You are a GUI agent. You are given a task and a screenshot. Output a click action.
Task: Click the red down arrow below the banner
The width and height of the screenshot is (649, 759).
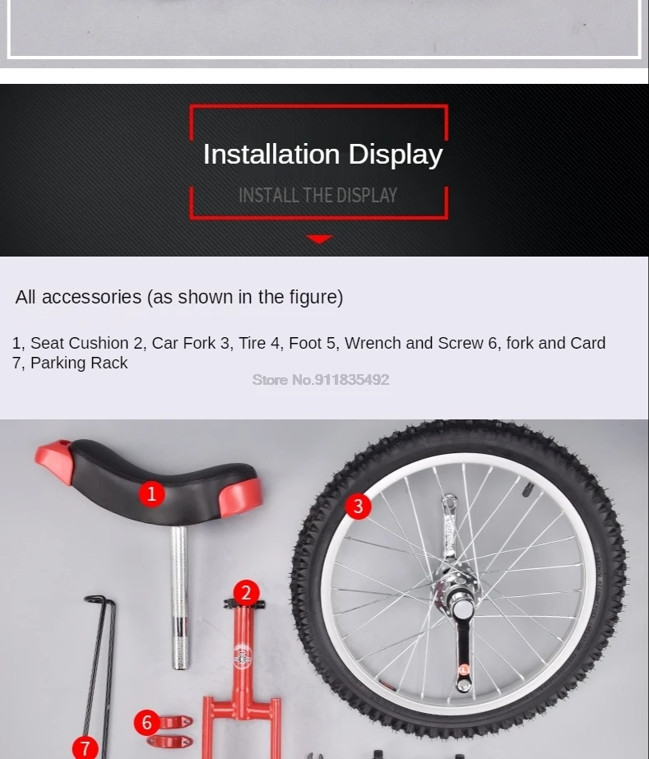point(319,239)
